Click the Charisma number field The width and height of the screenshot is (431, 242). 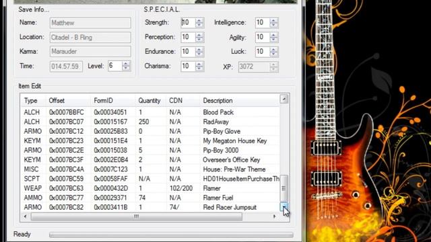[189, 67]
